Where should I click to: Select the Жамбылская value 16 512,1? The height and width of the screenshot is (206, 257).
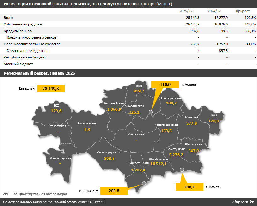[x=154, y=164]
